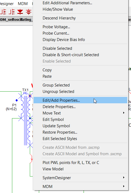The image size is (131, 193).
Task: Expand the Move Text submenu arrow
Action: (x=124, y=113)
